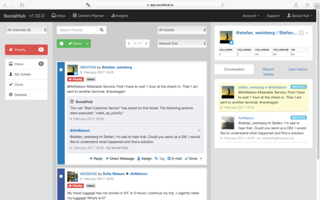This screenshot has width=320, height=200.
Task: Close the stefan_weinberg profile panel
Action: pyautogui.click(x=307, y=33)
